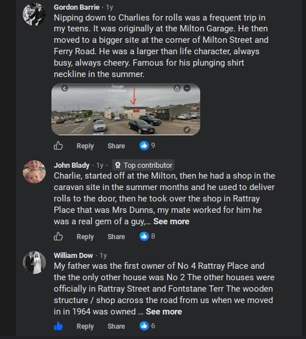306x339 pixels.
Task: Open the Top contributor badge
Action: 143,166
